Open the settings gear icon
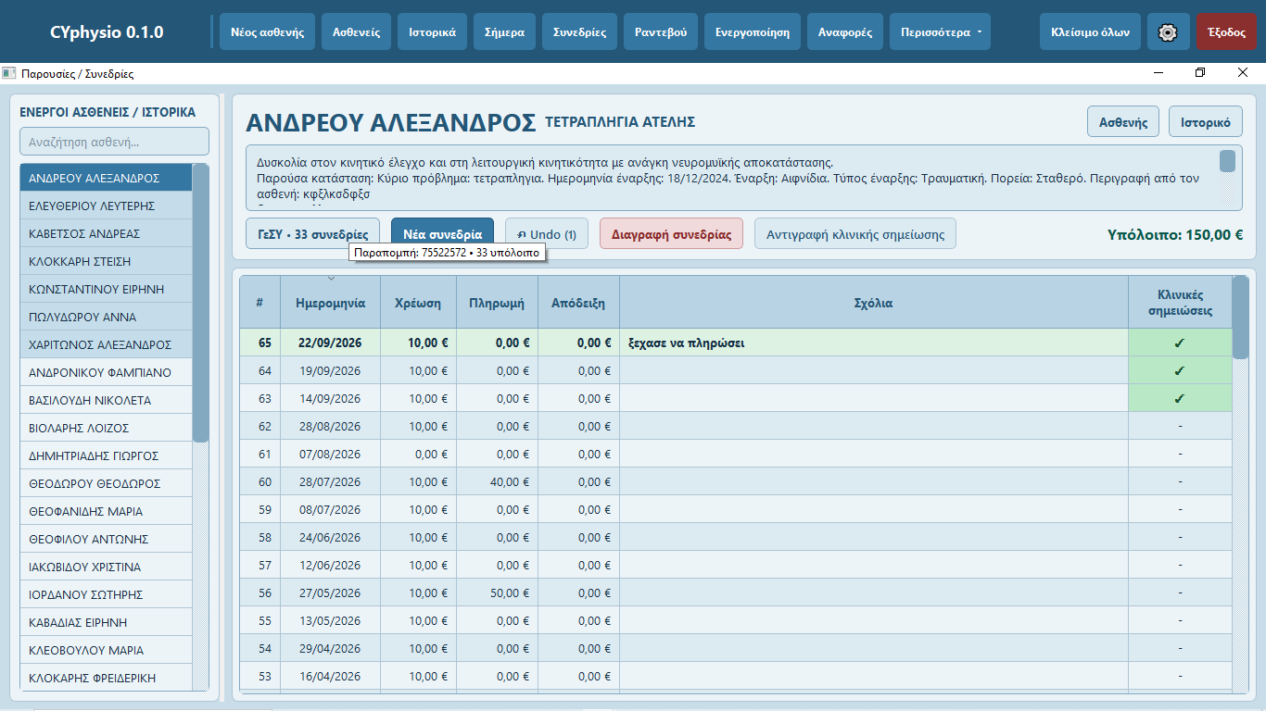The height and width of the screenshot is (711, 1266). click(1168, 31)
